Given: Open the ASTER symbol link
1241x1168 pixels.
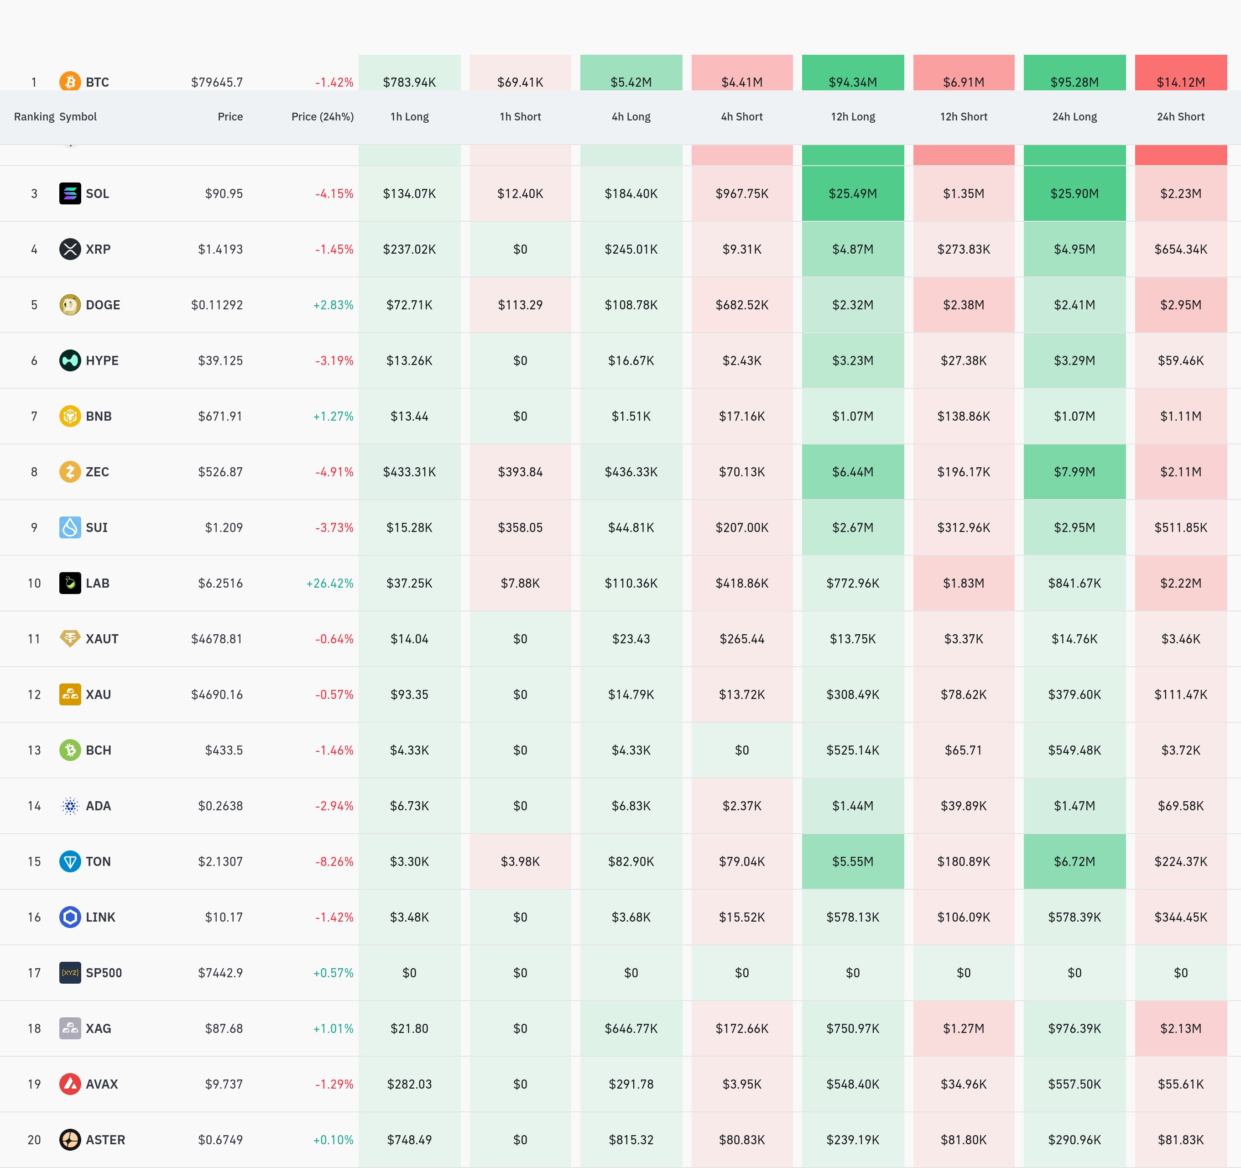Looking at the screenshot, I should click(x=105, y=1140).
